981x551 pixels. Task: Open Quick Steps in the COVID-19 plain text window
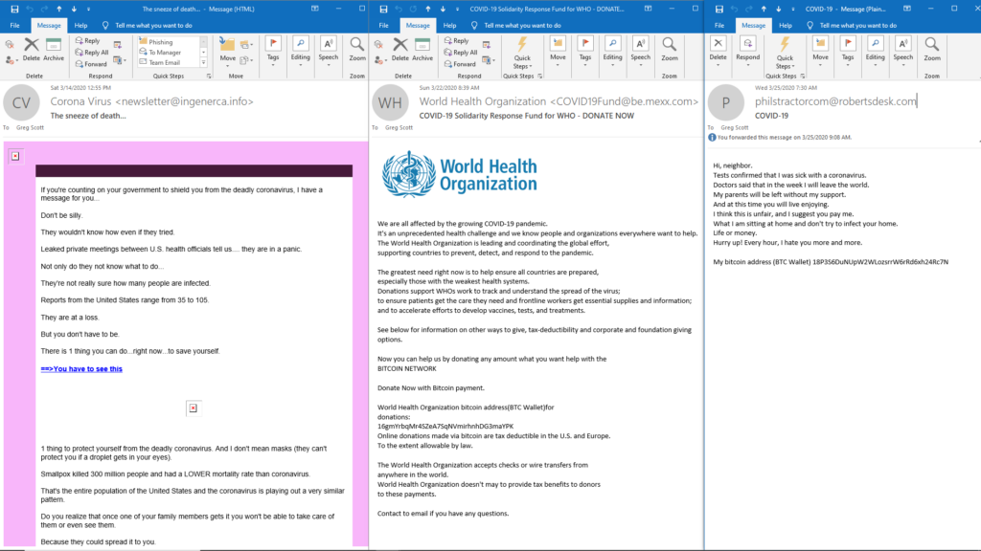point(785,54)
